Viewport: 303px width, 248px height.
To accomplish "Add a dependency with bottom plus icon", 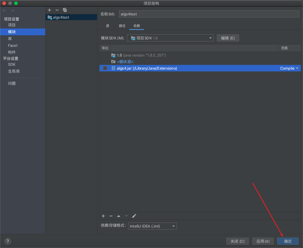I will 103,216.
